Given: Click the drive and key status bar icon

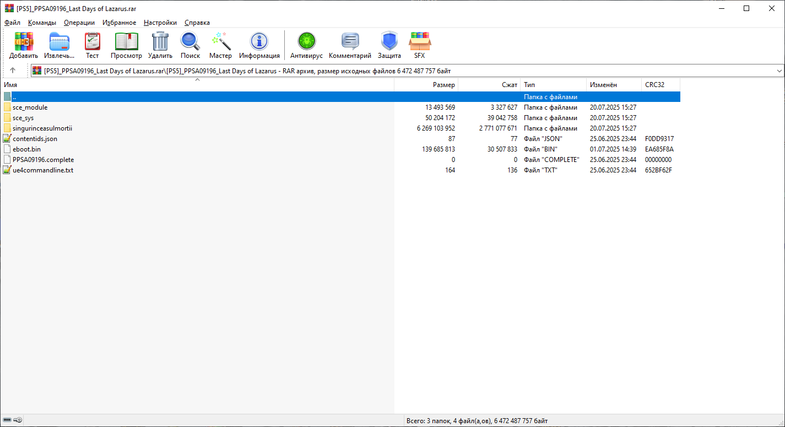Looking at the screenshot, I should [x=13, y=420].
